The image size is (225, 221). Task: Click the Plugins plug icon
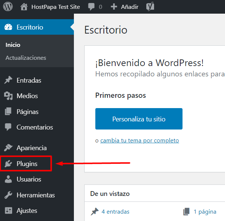(8, 163)
